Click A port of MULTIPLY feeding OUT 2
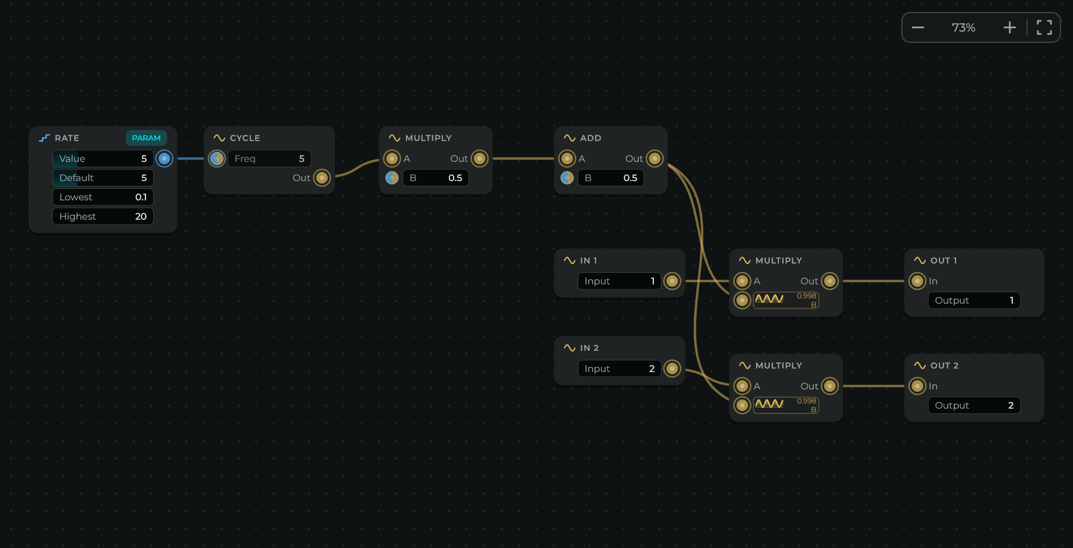 pos(742,386)
